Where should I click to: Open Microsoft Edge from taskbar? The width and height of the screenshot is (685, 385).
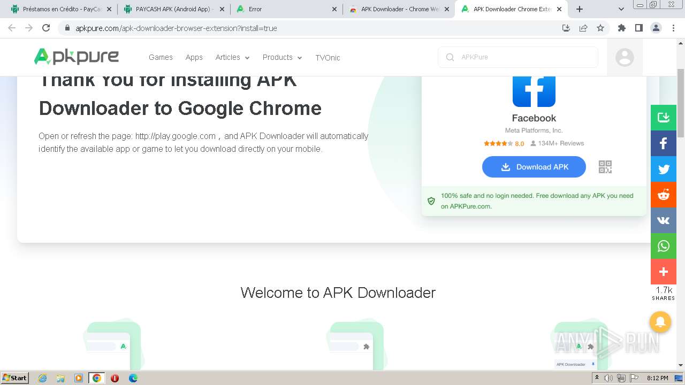[x=133, y=378]
